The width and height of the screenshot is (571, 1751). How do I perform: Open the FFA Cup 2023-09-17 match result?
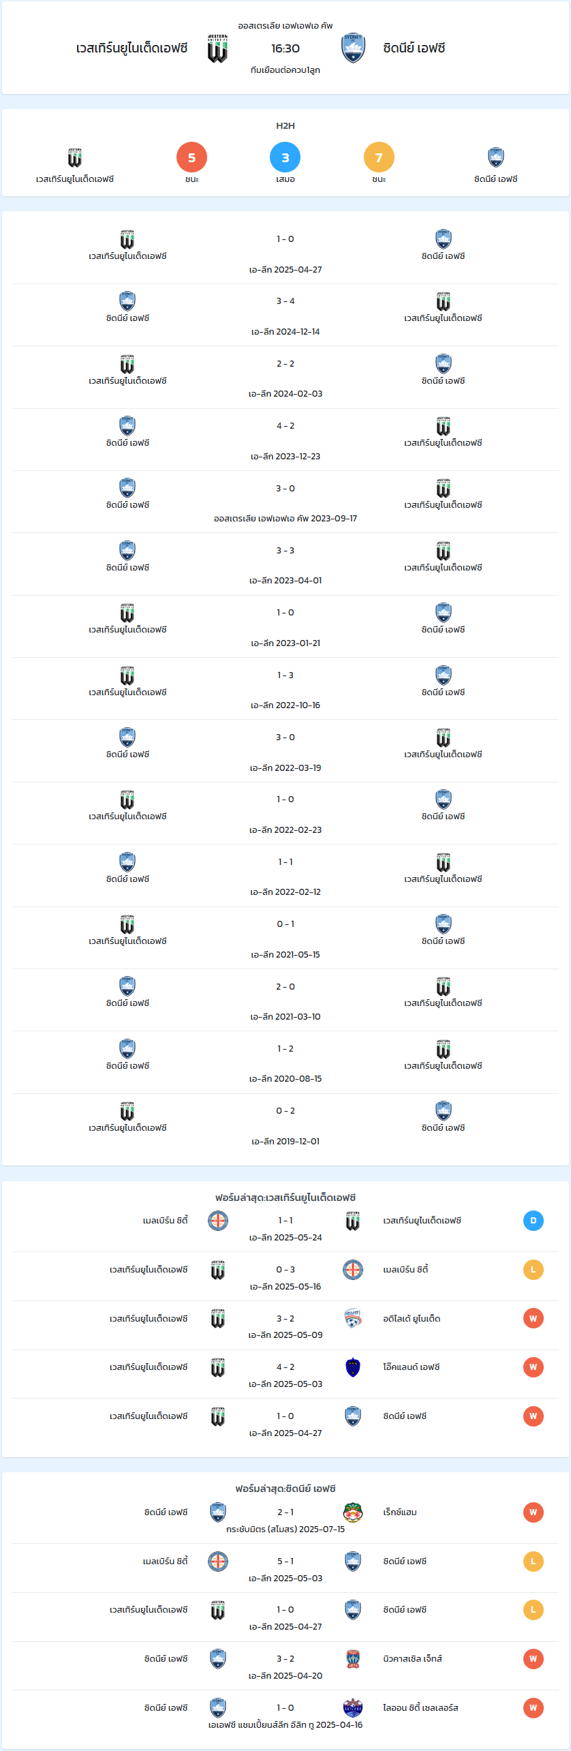[x=285, y=502]
